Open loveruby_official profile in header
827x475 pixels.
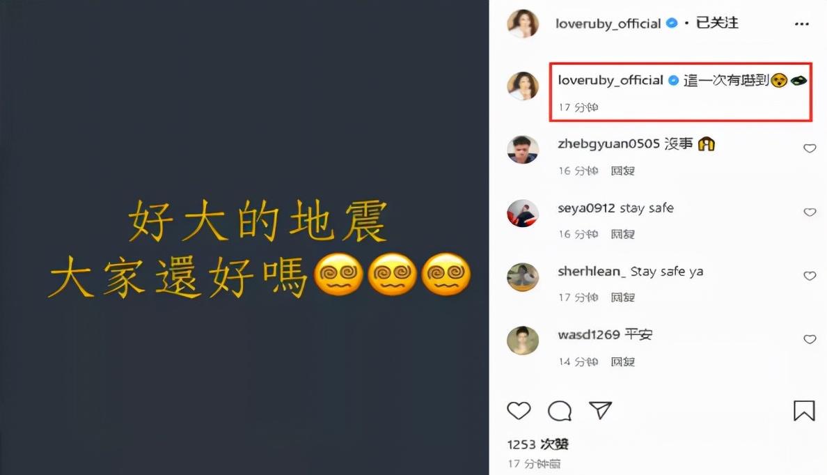coord(608,23)
